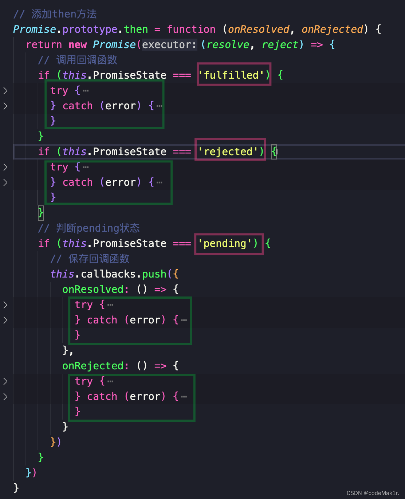Place cursor on the 'pending' string
This screenshot has width=405, height=499.
coord(225,243)
